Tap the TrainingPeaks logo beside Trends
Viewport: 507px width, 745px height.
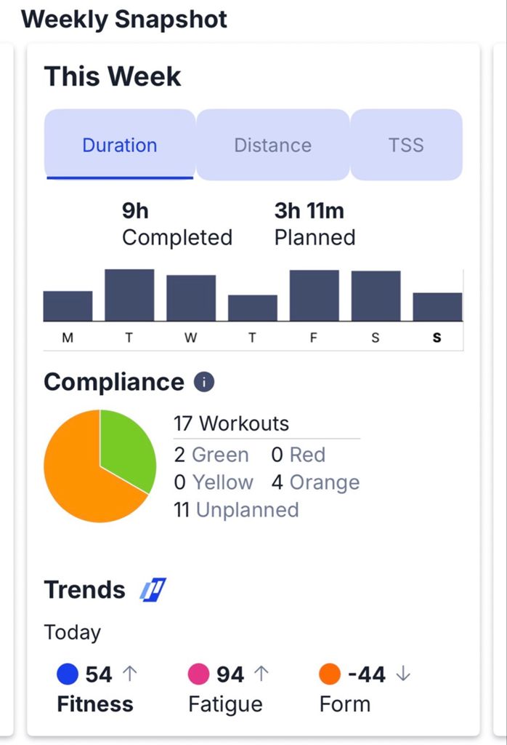click(x=153, y=589)
